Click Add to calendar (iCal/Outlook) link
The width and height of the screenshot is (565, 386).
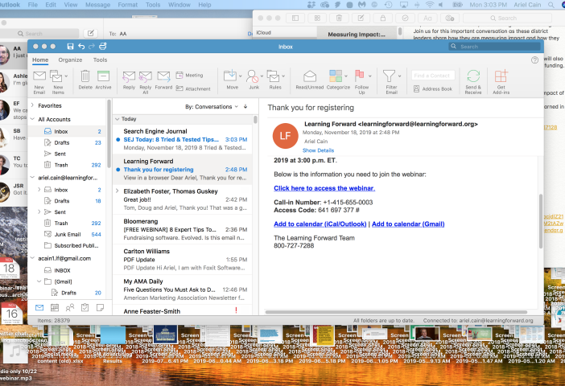point(320,224)
